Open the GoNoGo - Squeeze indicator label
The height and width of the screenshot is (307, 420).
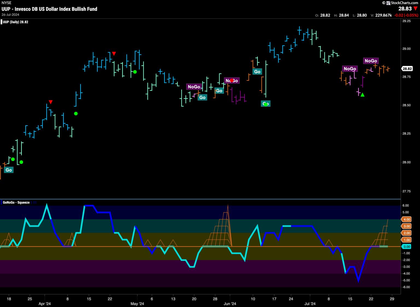pyautogui.click(x=16, y=202)
